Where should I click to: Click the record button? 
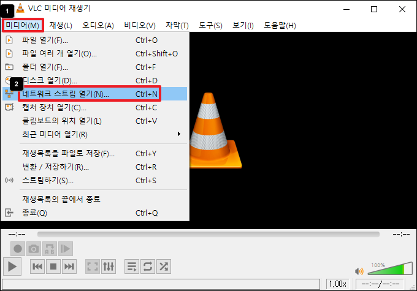(18, 249)
